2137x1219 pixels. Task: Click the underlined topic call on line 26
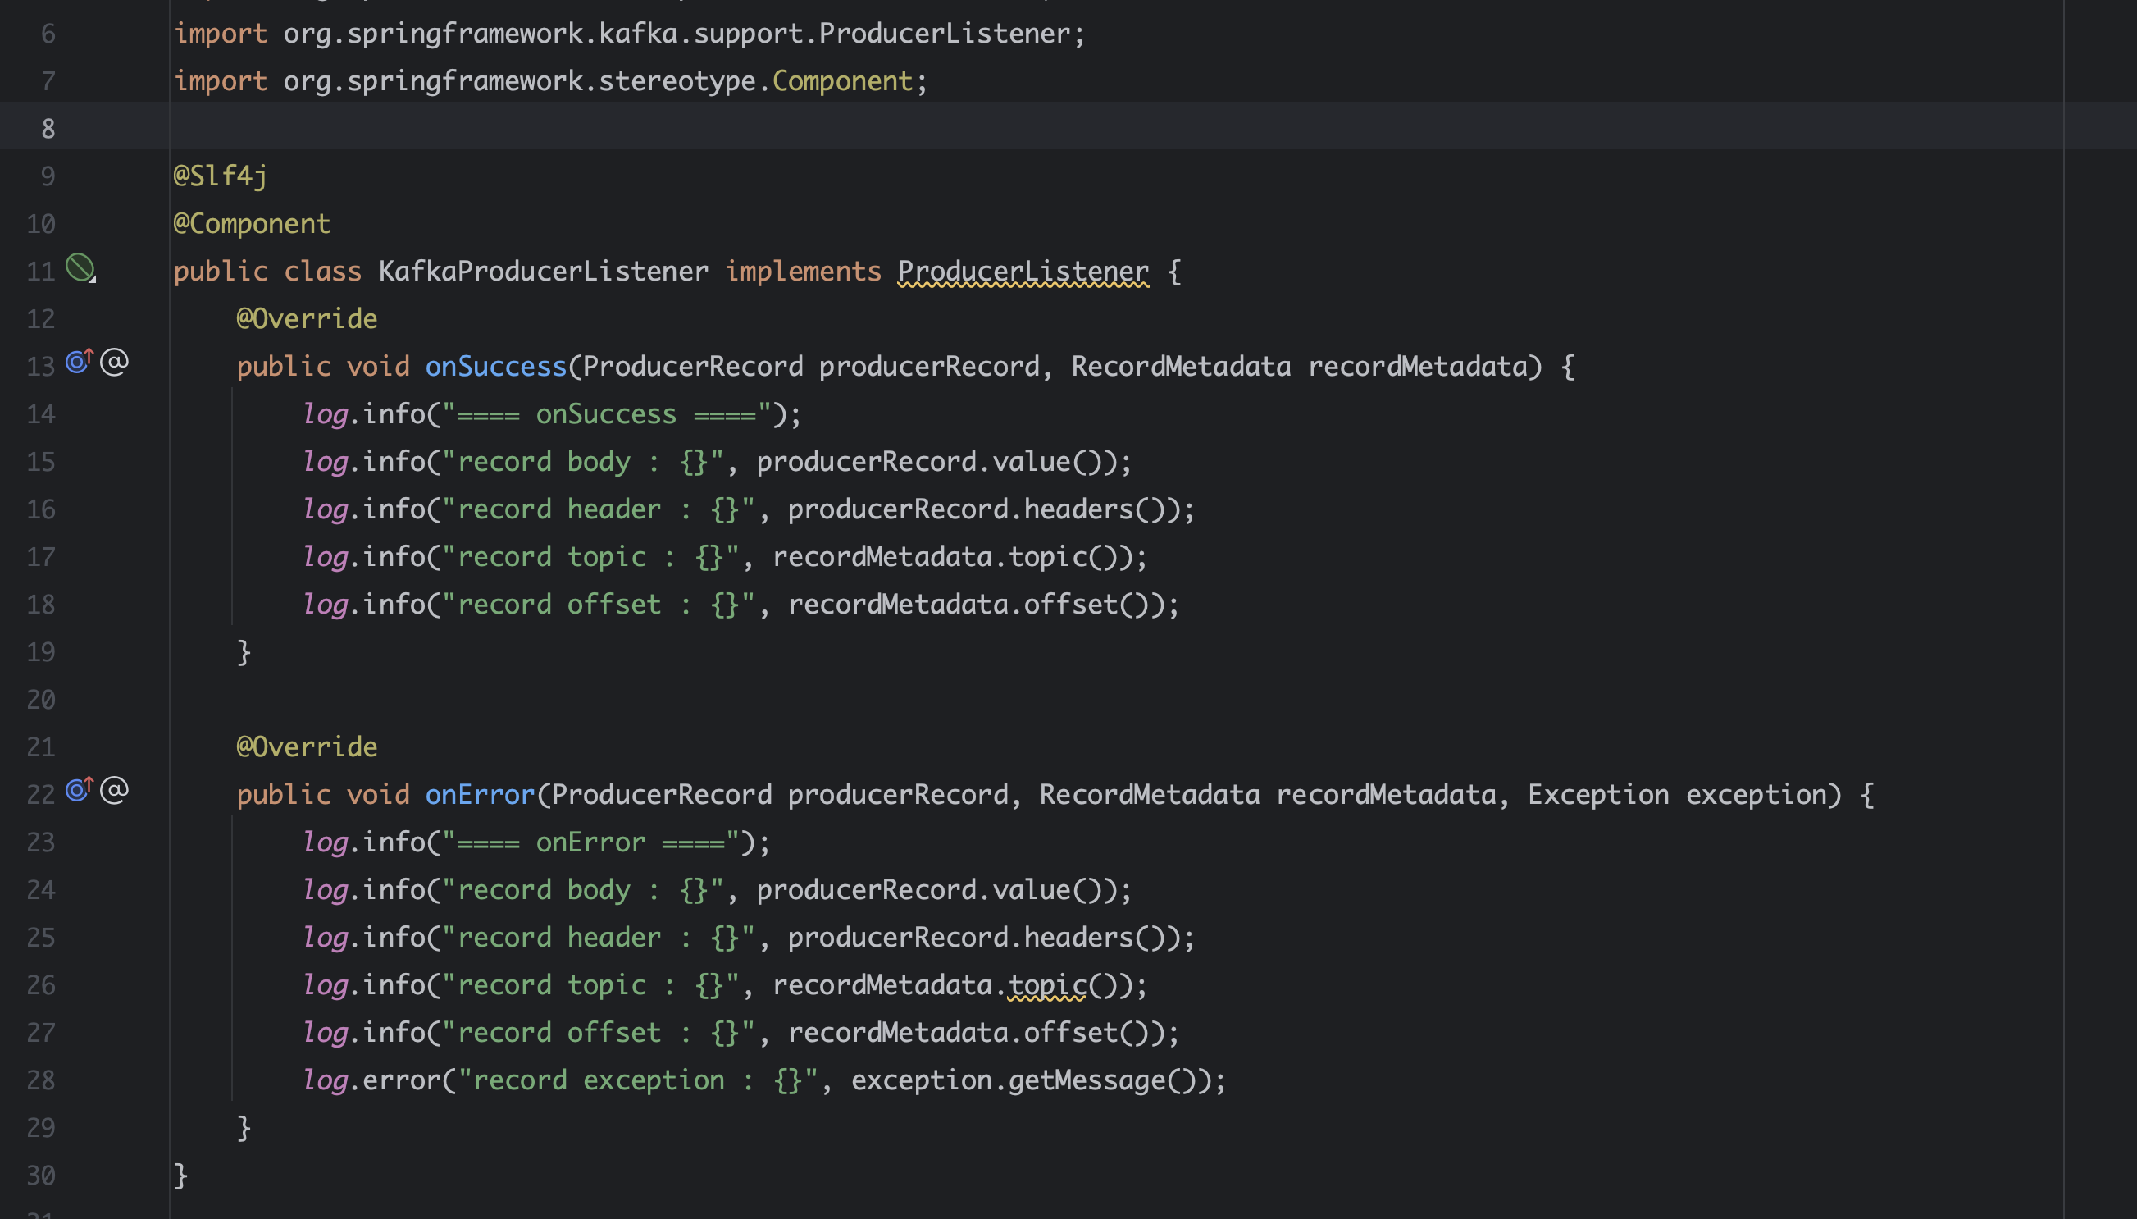(x=1046, y=984)
